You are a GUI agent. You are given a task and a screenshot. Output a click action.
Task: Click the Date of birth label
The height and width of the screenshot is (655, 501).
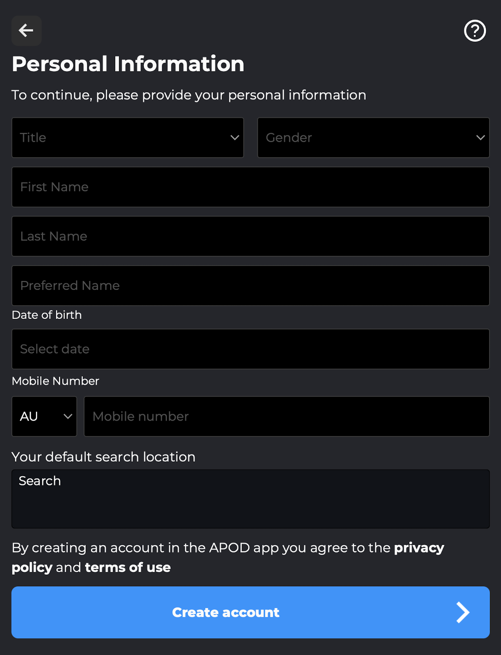(x=47, y=315)
